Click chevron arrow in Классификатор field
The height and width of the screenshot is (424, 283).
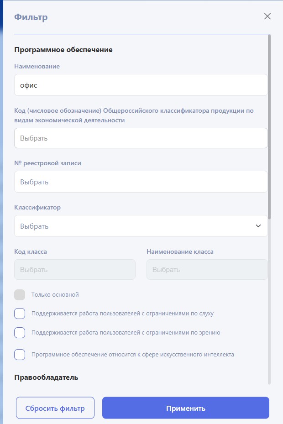258,226
